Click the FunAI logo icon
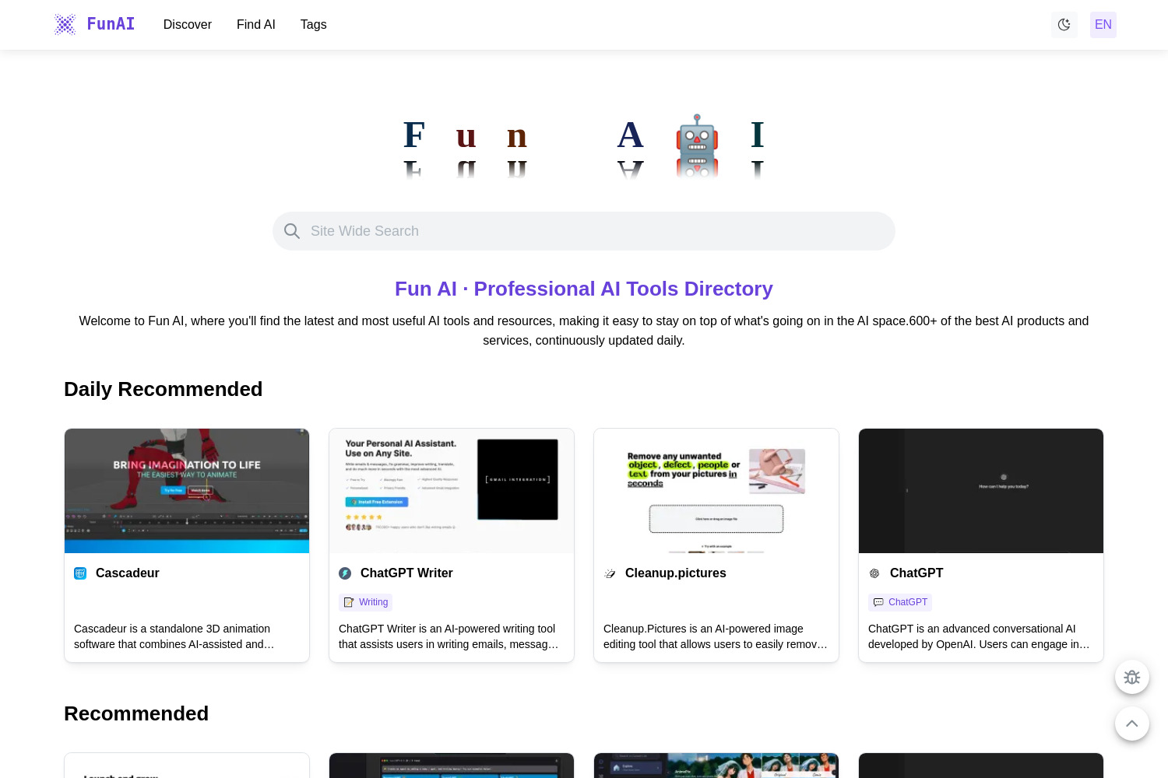The width and height of the screenshot is (1168, 778). coord(65,25)
